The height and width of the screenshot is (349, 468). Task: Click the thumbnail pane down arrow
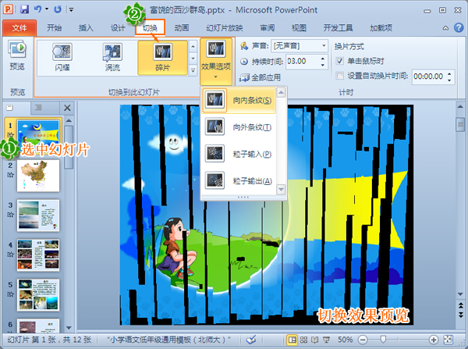coord(69,328)
